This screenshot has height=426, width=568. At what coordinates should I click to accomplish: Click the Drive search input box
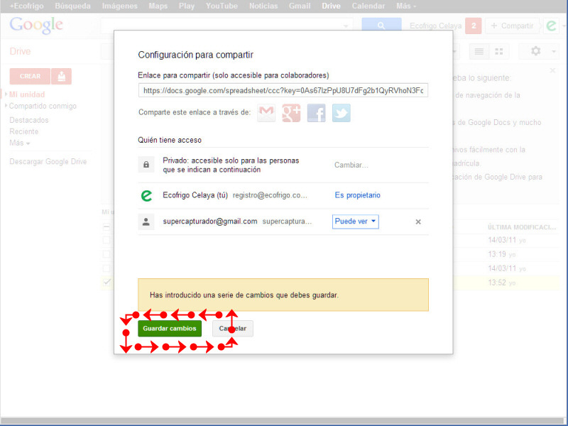coord(226,26)
